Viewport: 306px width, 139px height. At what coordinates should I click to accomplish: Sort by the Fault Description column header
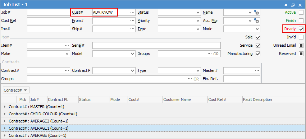tap(273, 99)
